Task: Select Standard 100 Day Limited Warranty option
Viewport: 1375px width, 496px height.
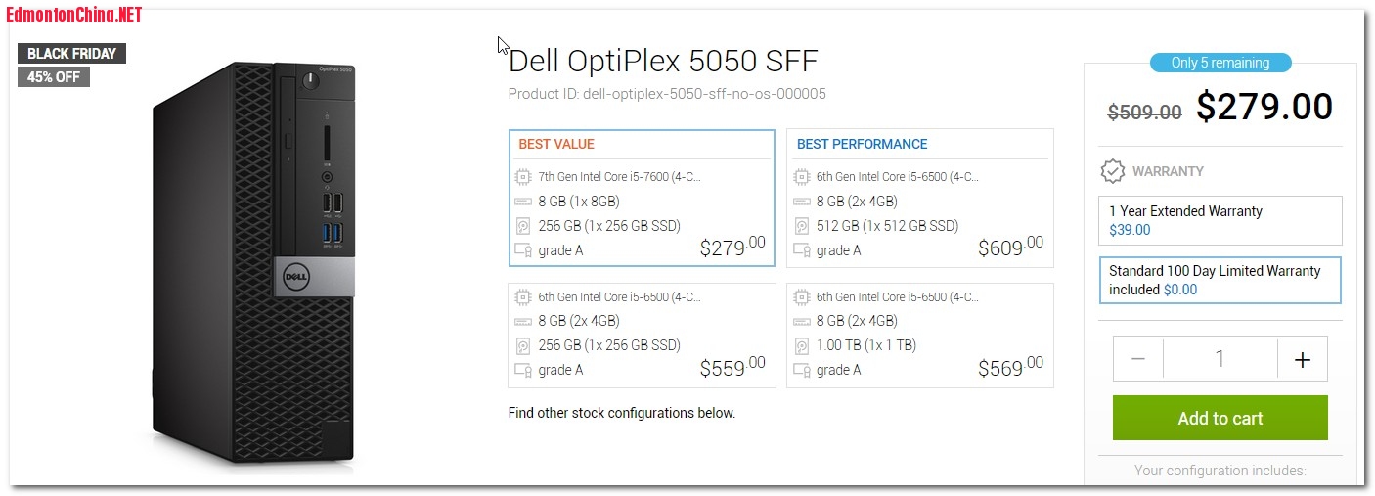Action: tap(1220, 280)
